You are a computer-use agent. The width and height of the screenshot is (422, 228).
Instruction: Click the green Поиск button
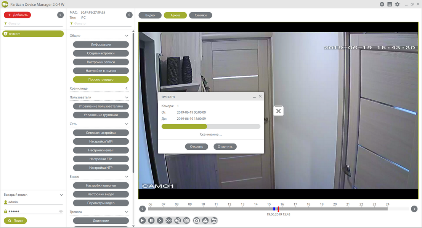coord(15,220)
